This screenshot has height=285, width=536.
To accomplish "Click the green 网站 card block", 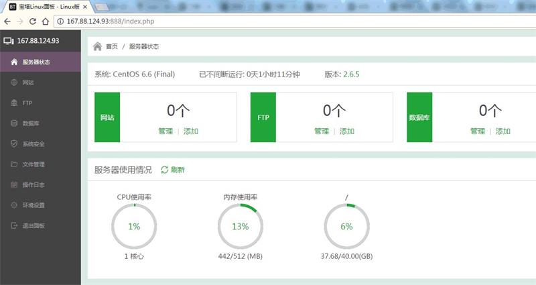I will (107, 117).
